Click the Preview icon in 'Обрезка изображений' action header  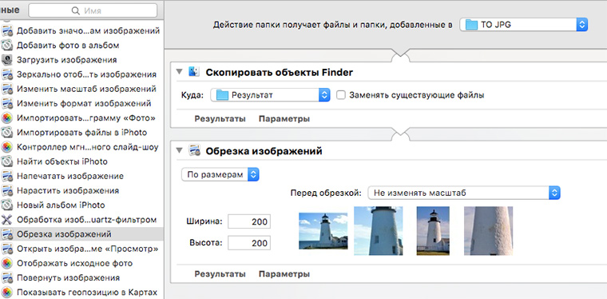point(193,150)
